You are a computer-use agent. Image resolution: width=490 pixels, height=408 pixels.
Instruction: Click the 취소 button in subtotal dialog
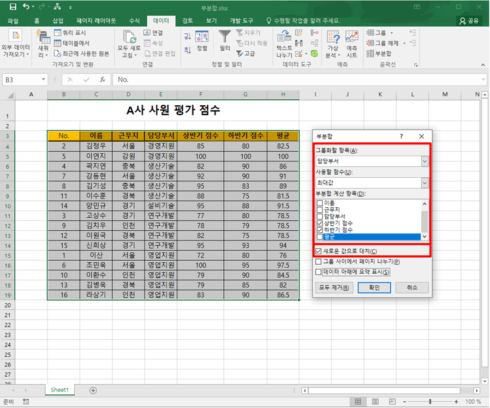point(412,287)
